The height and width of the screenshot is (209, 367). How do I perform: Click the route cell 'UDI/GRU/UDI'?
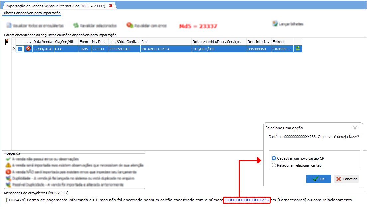[x=219, y=49]
